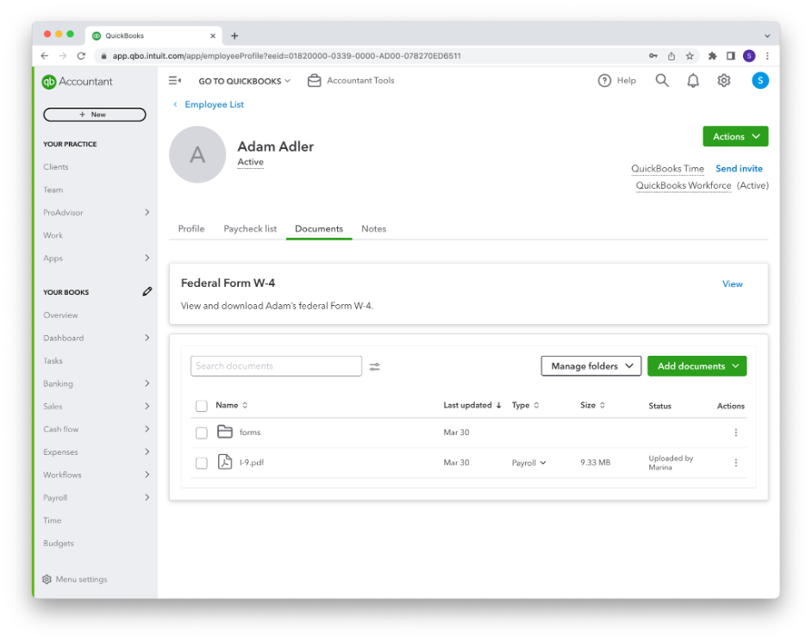812x641 pixels.
Task: Sort by Last updated column
Action: point(472,406)
